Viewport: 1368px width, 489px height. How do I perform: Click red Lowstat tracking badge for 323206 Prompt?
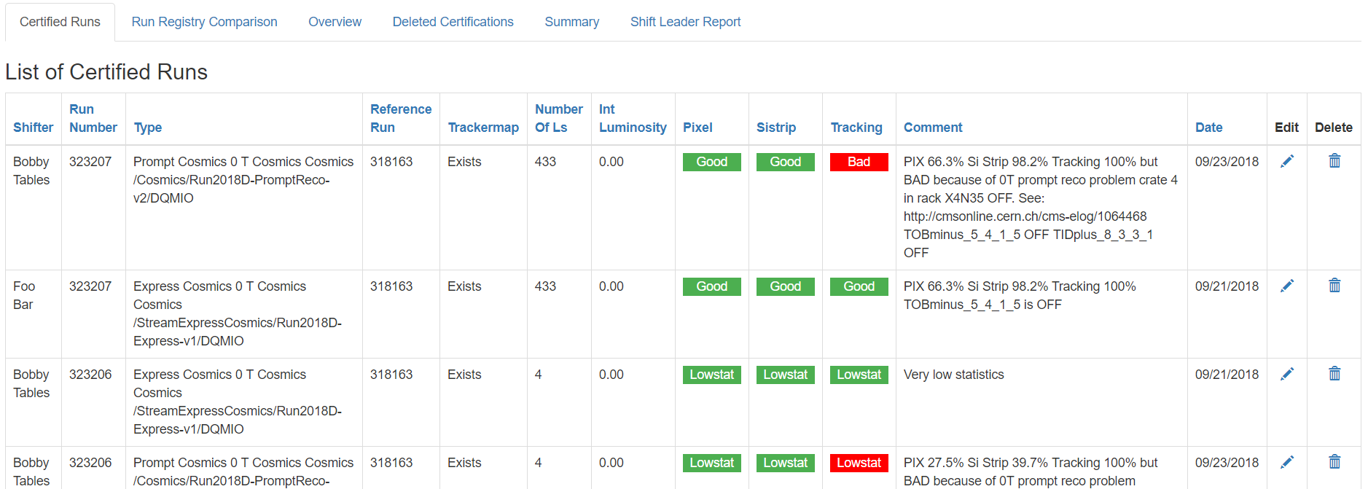coord(859,463)
